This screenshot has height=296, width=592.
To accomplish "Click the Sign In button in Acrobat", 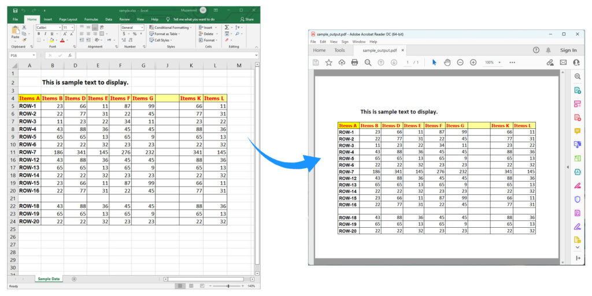I will point(568,50).
